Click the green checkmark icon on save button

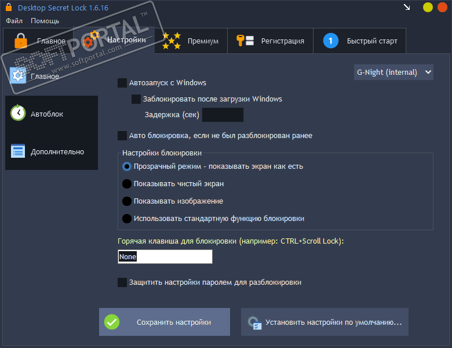tap(112, 322)
